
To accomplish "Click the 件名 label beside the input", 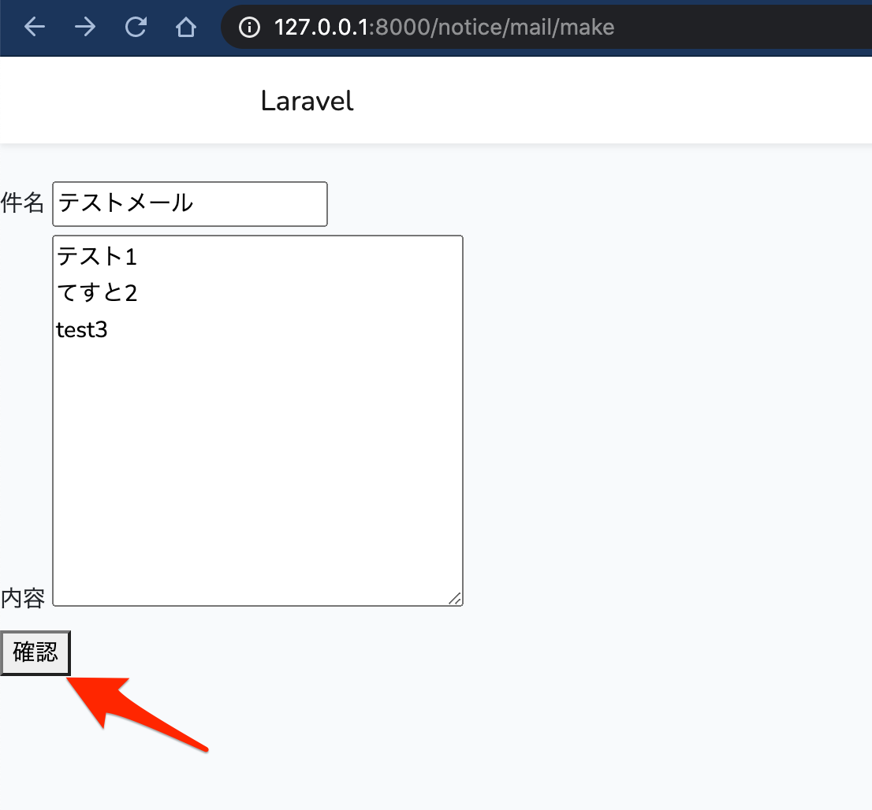I will (24, 203).
